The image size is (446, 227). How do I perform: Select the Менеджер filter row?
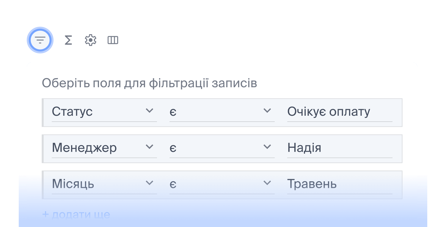(x=222, y=148)
